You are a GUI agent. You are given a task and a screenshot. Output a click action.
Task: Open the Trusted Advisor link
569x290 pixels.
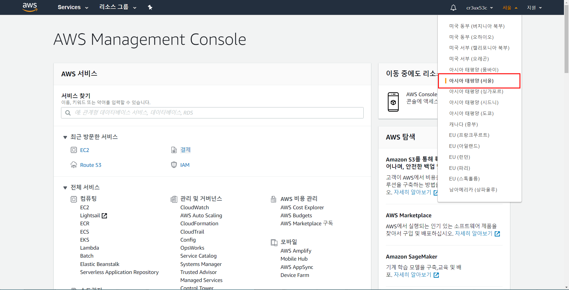pos(198,272)
